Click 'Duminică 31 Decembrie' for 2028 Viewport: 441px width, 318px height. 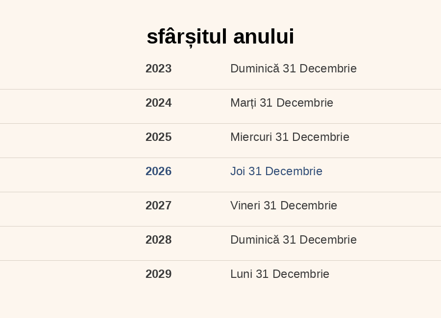click(294, 240)
